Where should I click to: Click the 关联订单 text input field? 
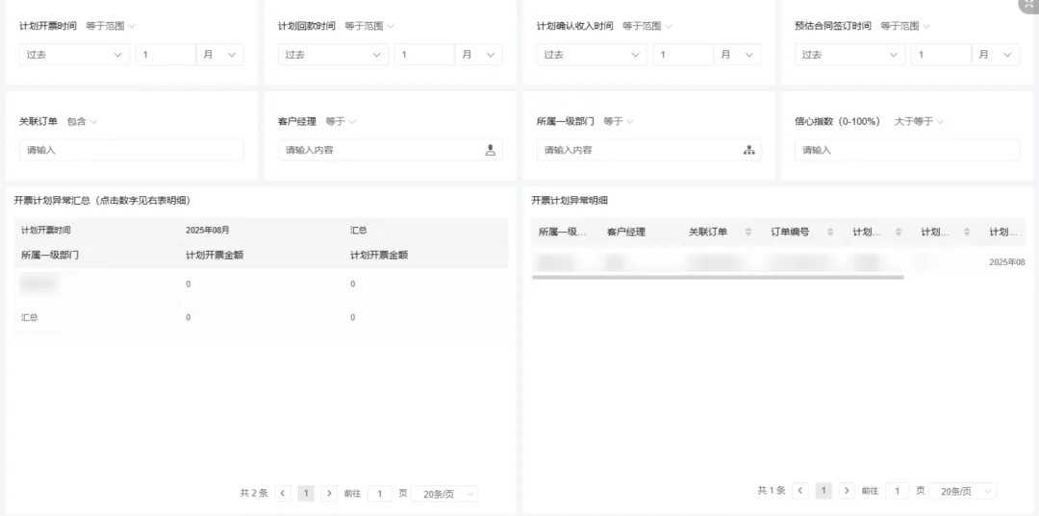click(x=132, y=150)
